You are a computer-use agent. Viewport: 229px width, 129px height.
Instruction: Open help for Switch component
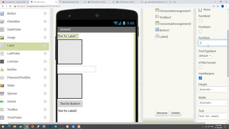coord(45,101)
